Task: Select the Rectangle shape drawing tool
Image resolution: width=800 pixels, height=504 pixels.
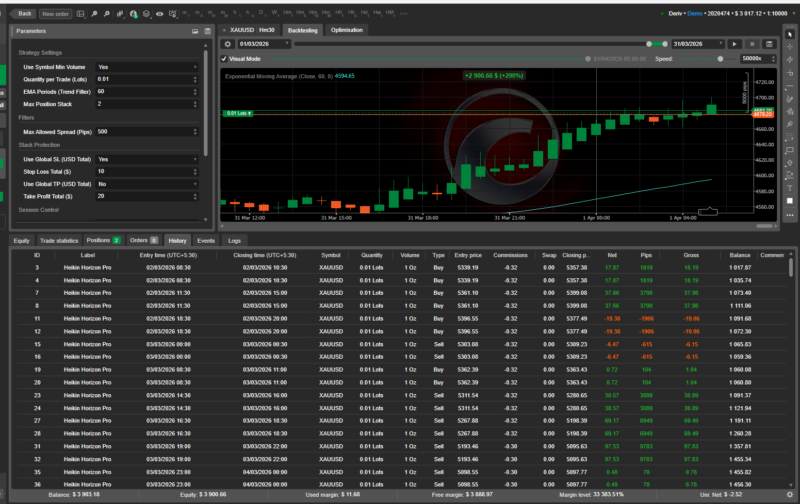Action: coord(790,150)
